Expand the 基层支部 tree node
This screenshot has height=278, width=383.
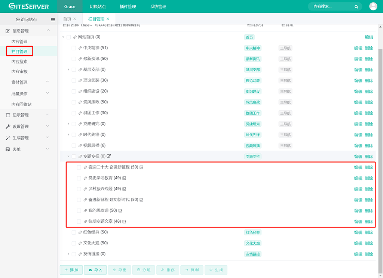coord(68,69)
